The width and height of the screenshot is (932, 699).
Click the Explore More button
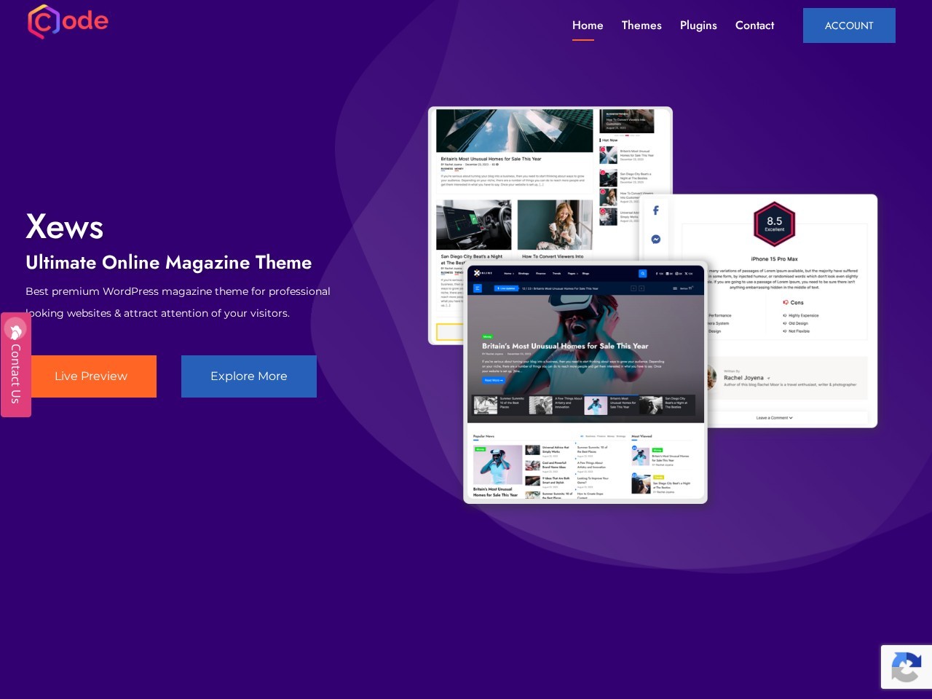click(249, 376)
